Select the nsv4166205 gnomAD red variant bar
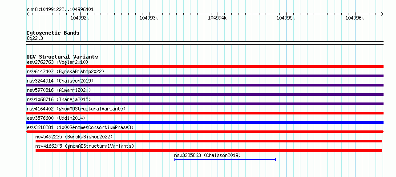The width and height of the screenshot is (396, 177). pos(209,150)
